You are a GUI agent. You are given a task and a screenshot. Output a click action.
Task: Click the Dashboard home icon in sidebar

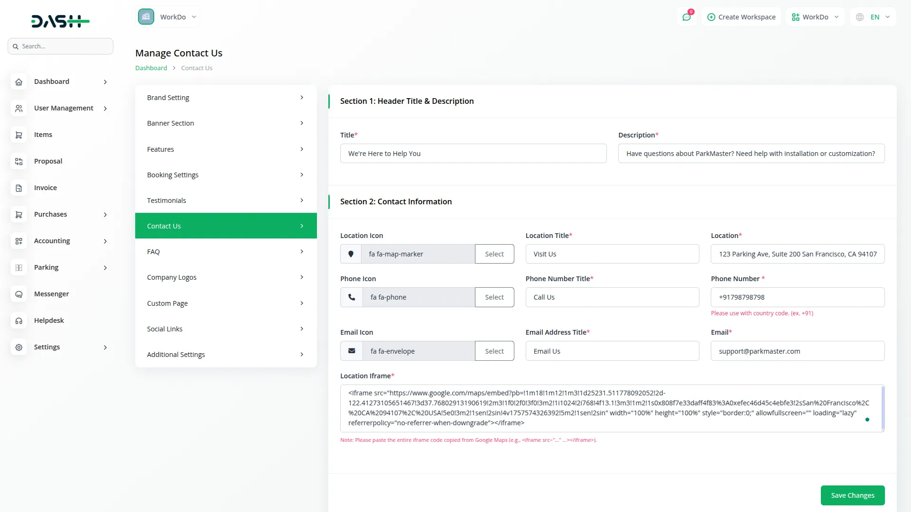(x=19, y=82)
